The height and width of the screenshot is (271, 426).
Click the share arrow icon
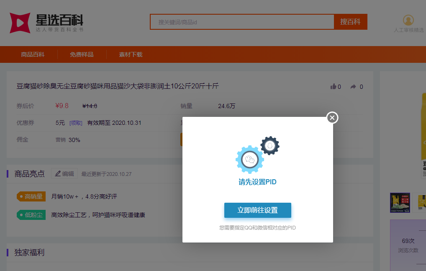353,87
